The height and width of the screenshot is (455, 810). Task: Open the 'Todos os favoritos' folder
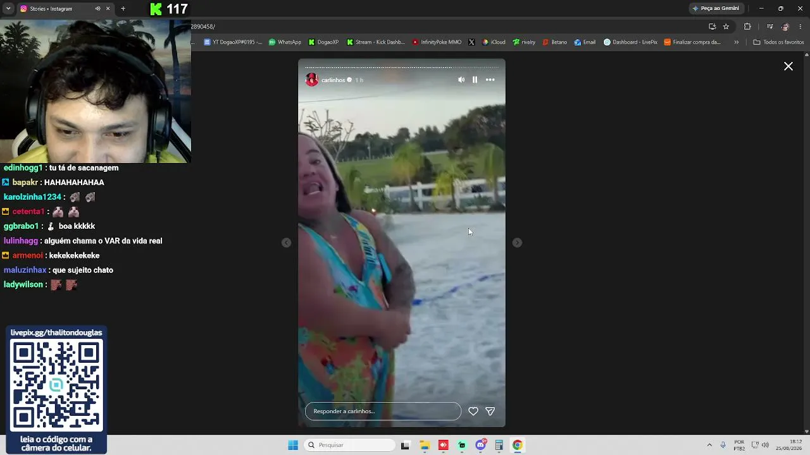coord(778,42)
